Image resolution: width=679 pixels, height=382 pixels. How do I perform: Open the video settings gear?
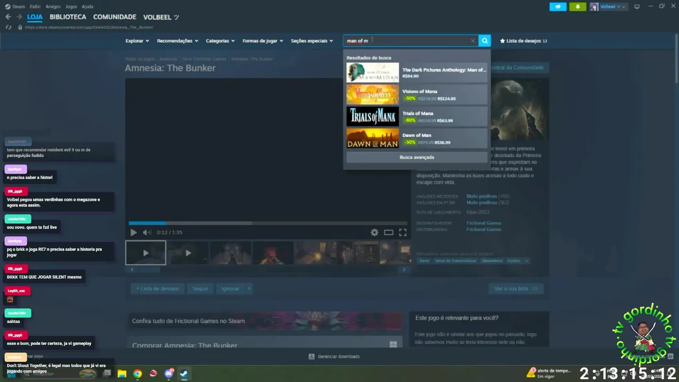(375, 232)
